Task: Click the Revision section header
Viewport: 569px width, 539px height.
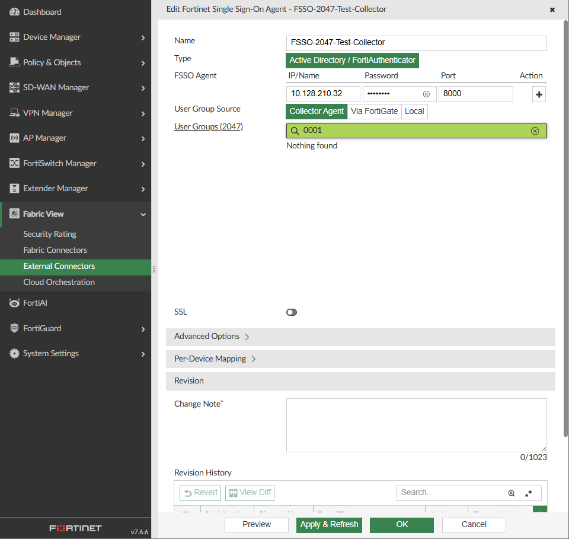Action: click(360, 381)
